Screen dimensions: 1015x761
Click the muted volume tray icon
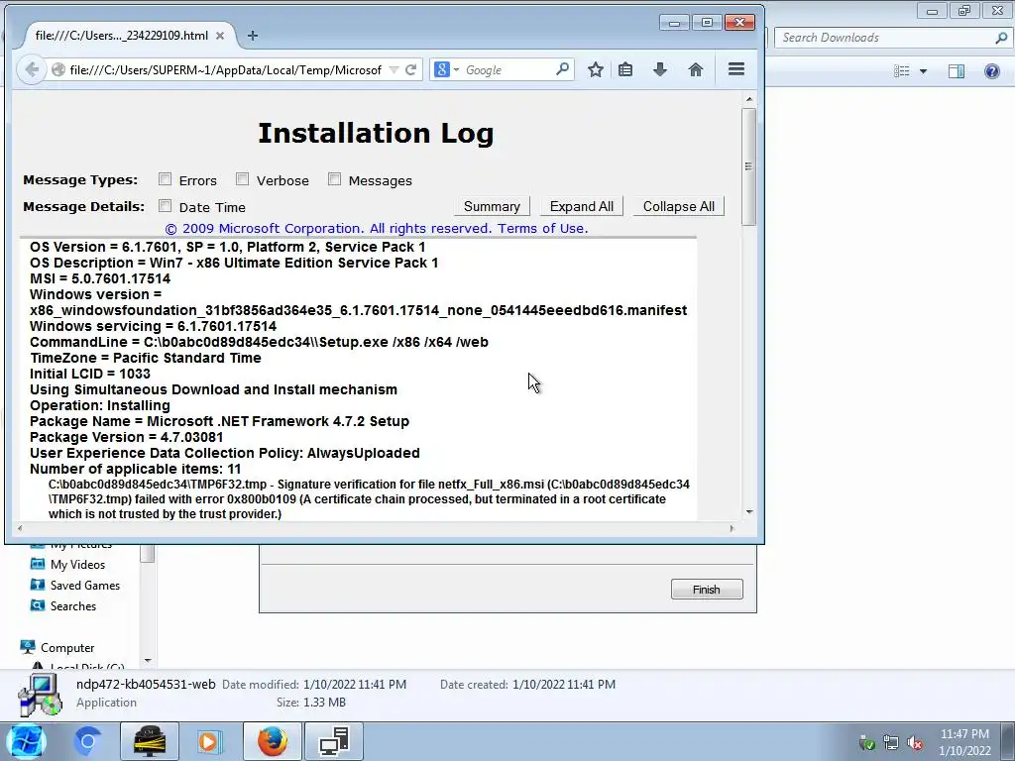915,743
